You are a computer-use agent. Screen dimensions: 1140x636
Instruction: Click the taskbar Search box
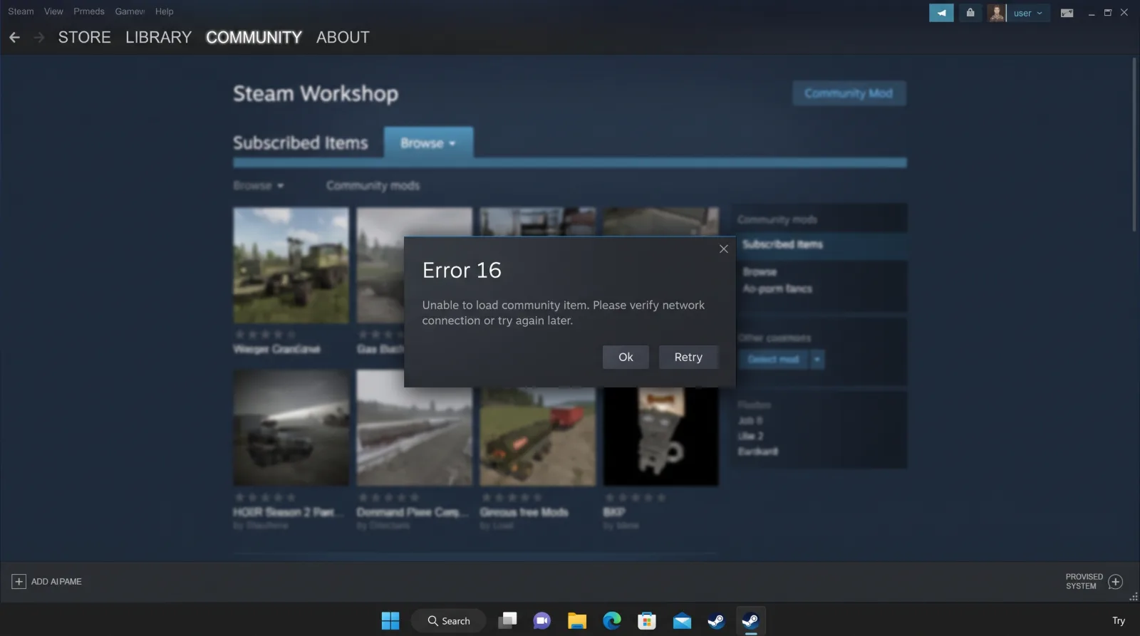coord(449,620)
